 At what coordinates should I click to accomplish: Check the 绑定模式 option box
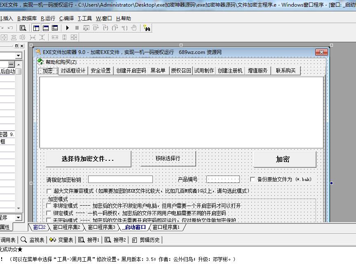49,213
